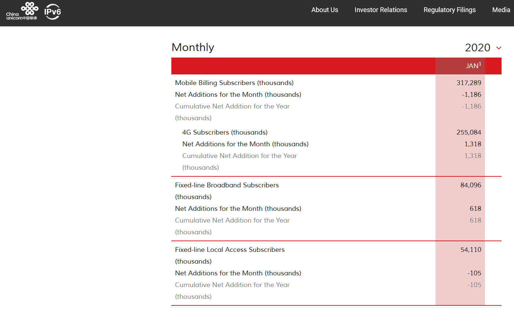Select Mobile Billing Subscribers row label
Image resolution: width=514 pixels, height=312 pixels.
[x=234, y=83]
